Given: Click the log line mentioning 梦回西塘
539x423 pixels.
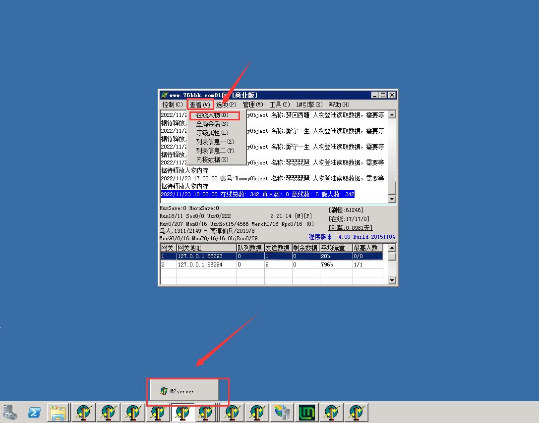Looking at the screenshot, I should pyautogui.click(x=273, y=119).
